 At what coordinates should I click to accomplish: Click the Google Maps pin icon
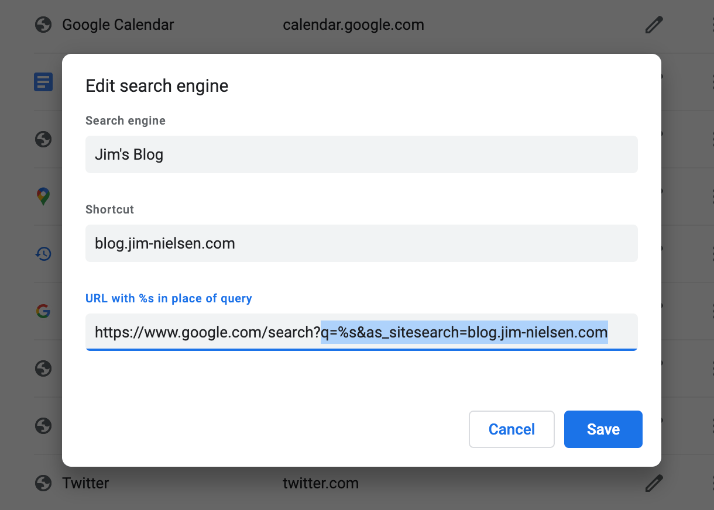click(x=43, y=197)
